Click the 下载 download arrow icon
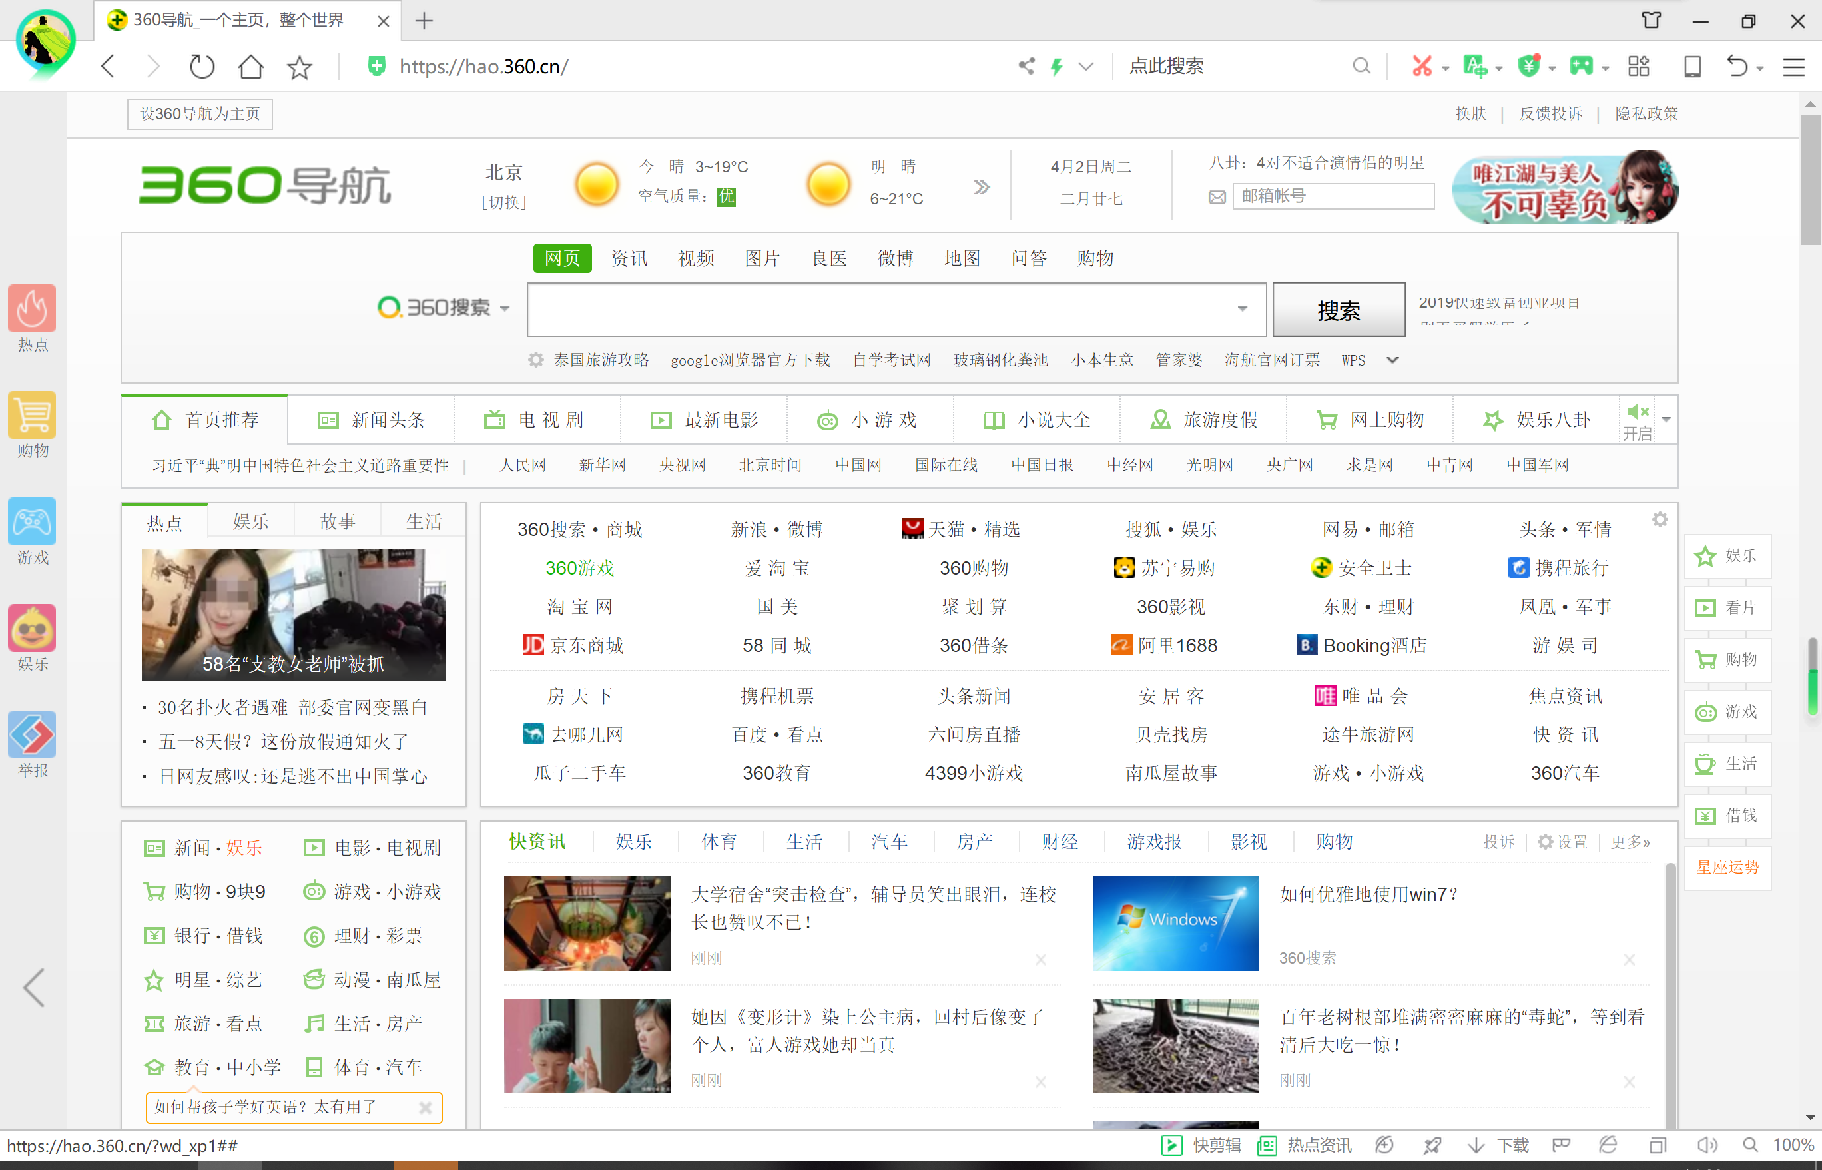Screen dimensions: 1822x1170 tap(1476, 1145)
